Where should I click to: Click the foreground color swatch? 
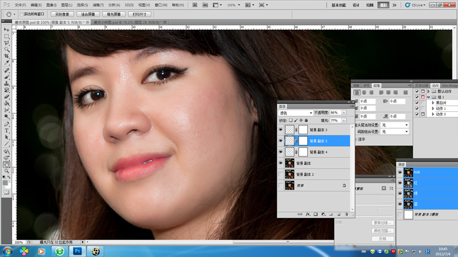click(x=5, y=182)
